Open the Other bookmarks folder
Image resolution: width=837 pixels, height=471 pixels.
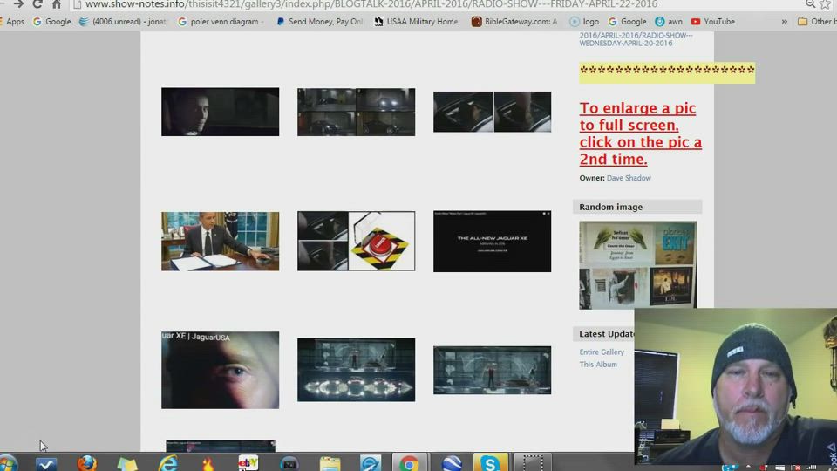[815, 22]
